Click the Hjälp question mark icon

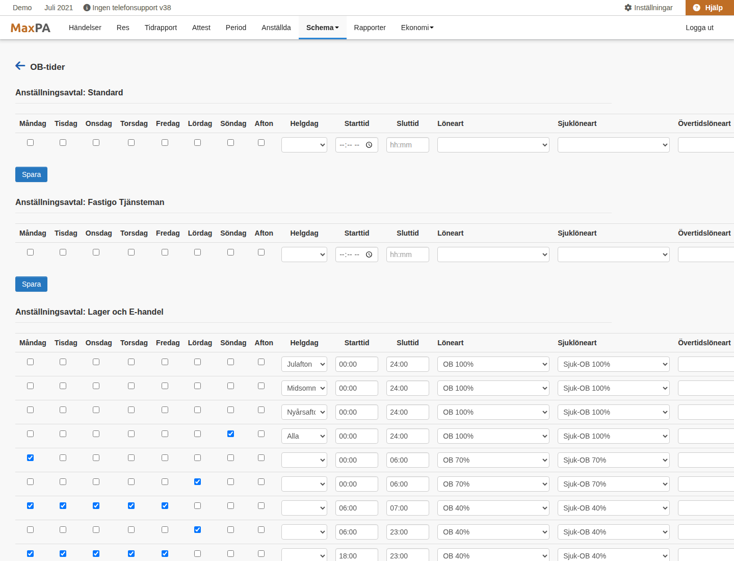[697, 8]
